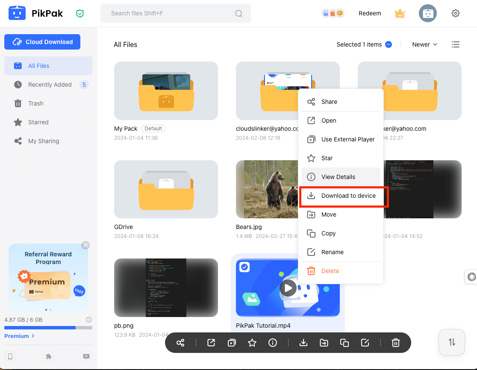Click the All Files heading text
The width and height of the screenshot is (477, 370).
pos(125,45)
